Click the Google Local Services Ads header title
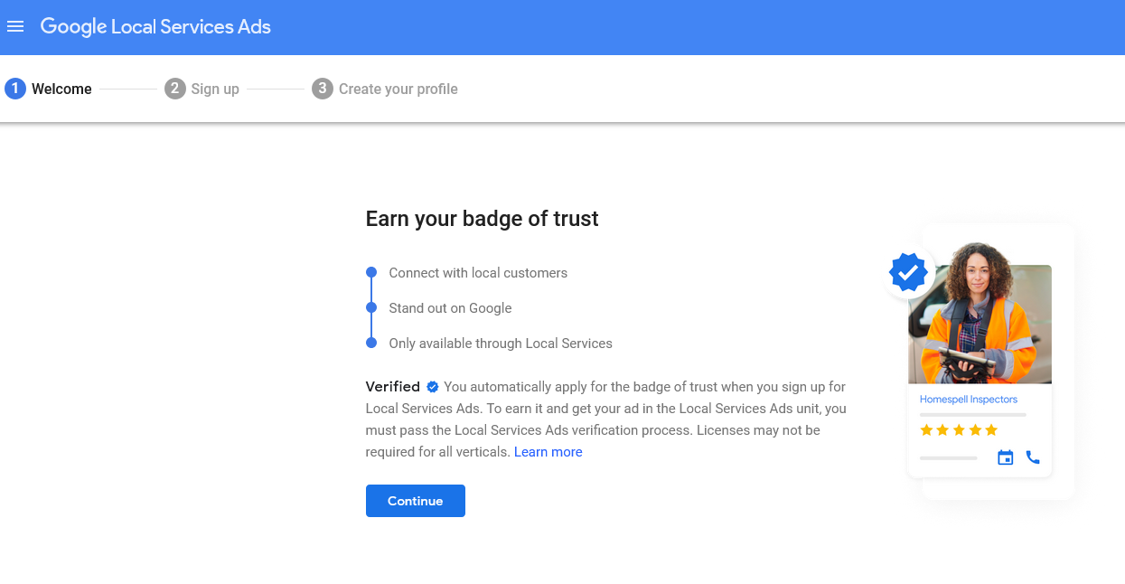Viewport: 1125px width, 584px height. coord(155,26)
